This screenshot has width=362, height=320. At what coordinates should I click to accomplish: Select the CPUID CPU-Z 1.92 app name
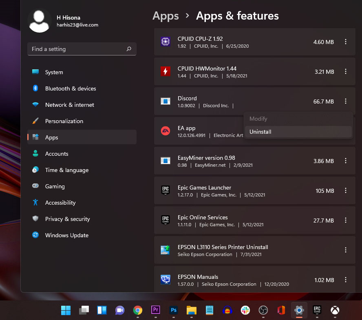(x=200, y=39)
